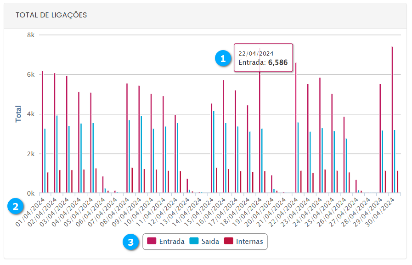Click the blue number 2 callout badge
The image size is (412, 265).
pyautogui.click(x=16, y=207)
